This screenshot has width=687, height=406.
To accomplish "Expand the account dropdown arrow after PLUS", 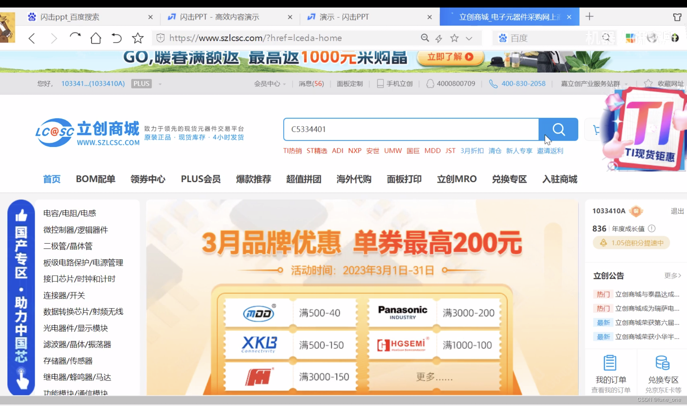I will tap(160, 84).
